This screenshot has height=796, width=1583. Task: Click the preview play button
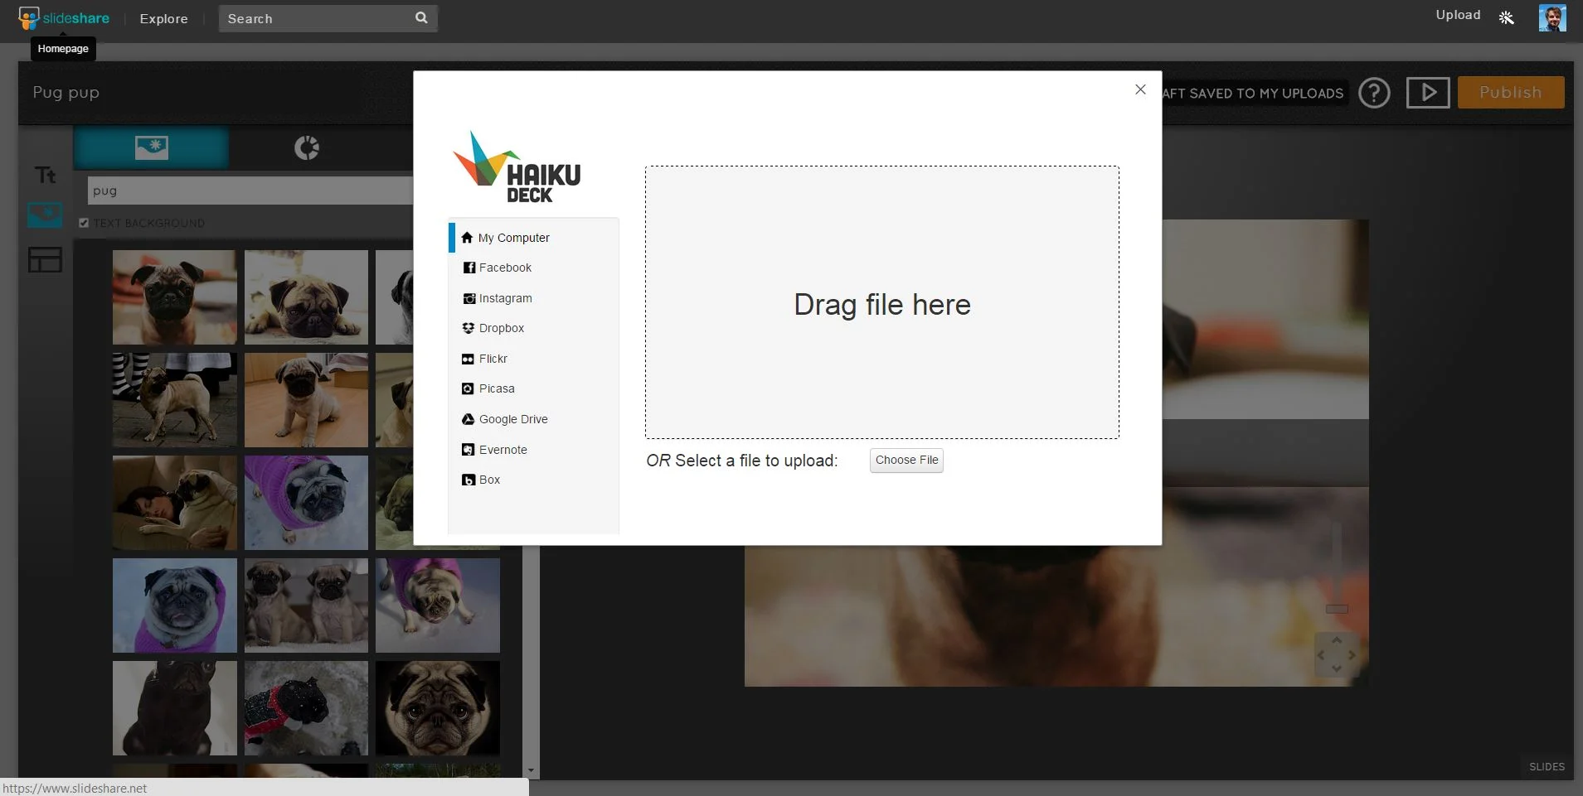pos(1428,93)
